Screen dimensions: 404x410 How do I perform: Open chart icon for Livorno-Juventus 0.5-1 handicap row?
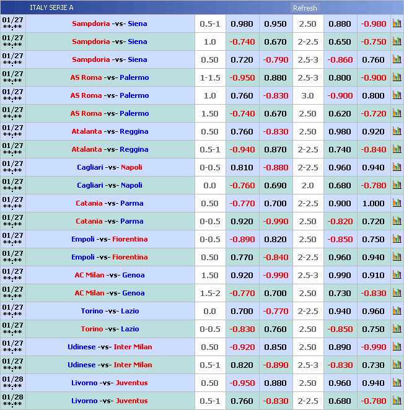pos(397,401)
